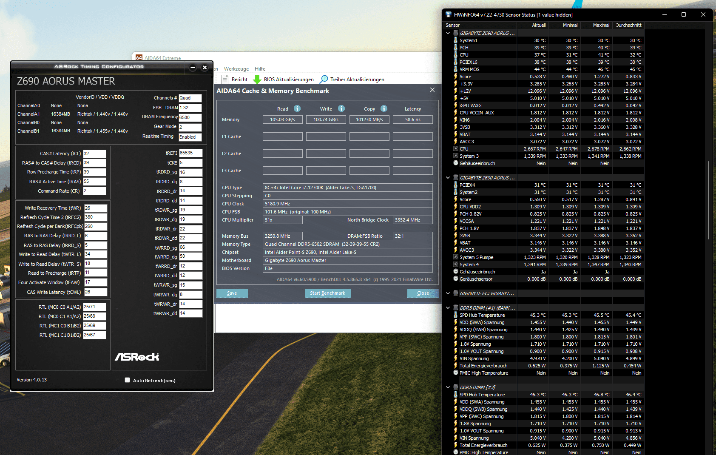This screenshot has width=716, height=455.
Task: Click the Realtime Timing field showing Enabled
Action: tap(190, 137)
